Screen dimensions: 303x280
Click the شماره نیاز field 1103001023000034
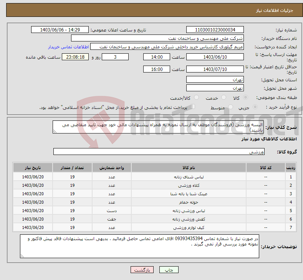[x=215, y=30]
